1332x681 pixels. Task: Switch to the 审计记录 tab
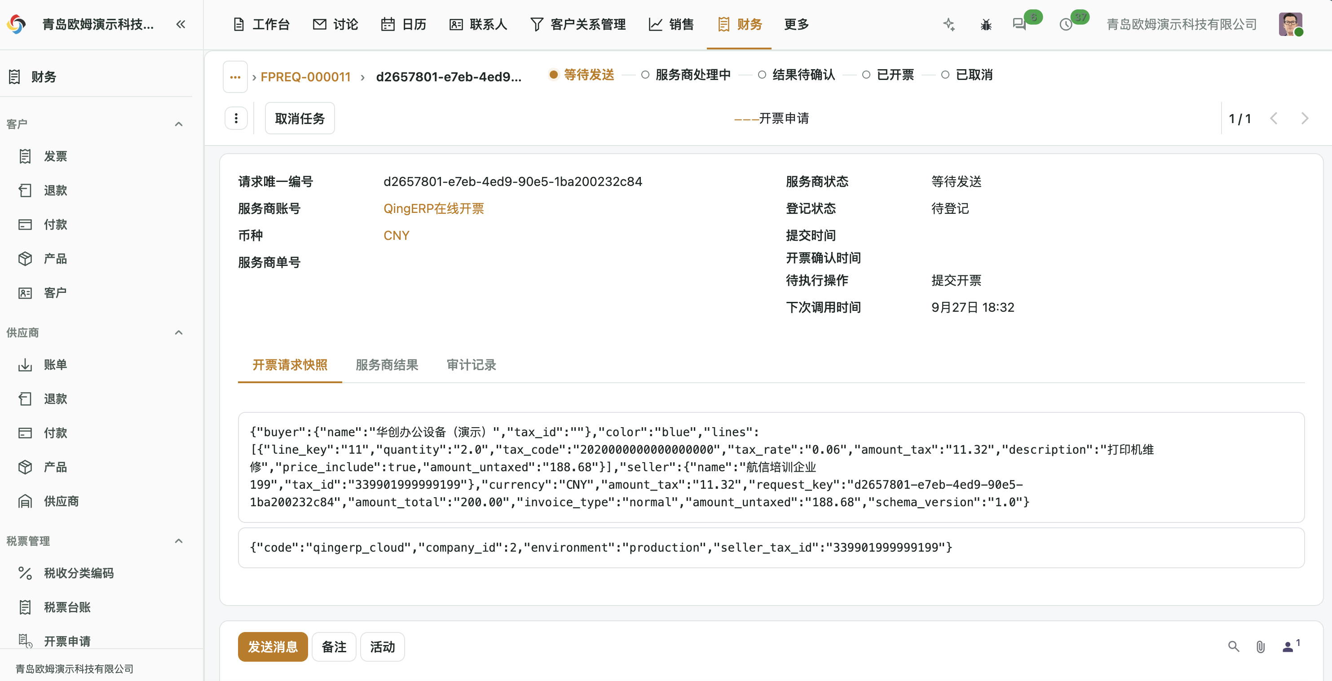coord(471,365)
